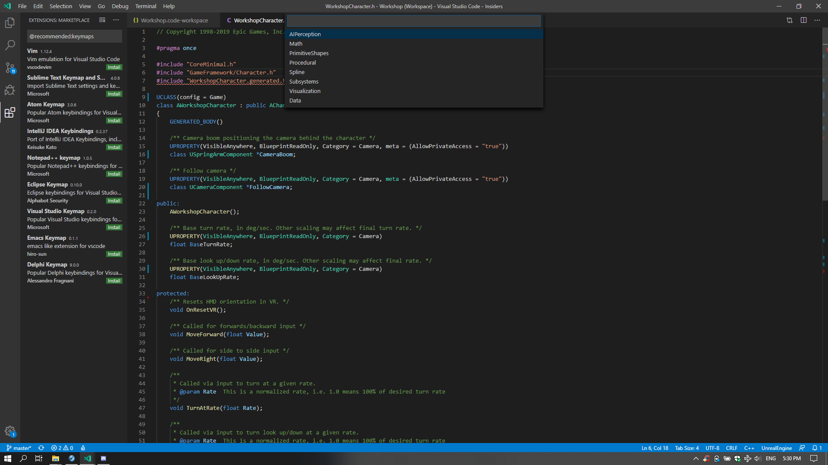Open the Explorer view in activity bar
This screenshot has height=465, width=828.
[x=9, y=23]
